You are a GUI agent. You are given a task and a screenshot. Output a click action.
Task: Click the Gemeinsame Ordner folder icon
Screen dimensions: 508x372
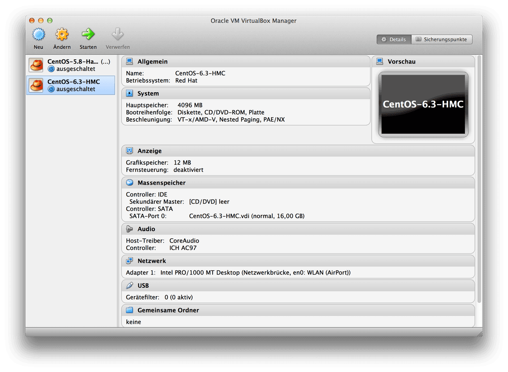[x=129, y=310]
